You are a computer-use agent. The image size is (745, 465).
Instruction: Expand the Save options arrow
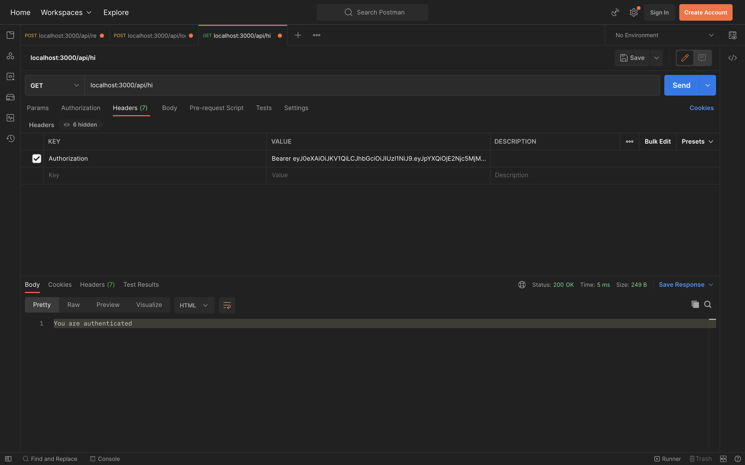point(656,58)
